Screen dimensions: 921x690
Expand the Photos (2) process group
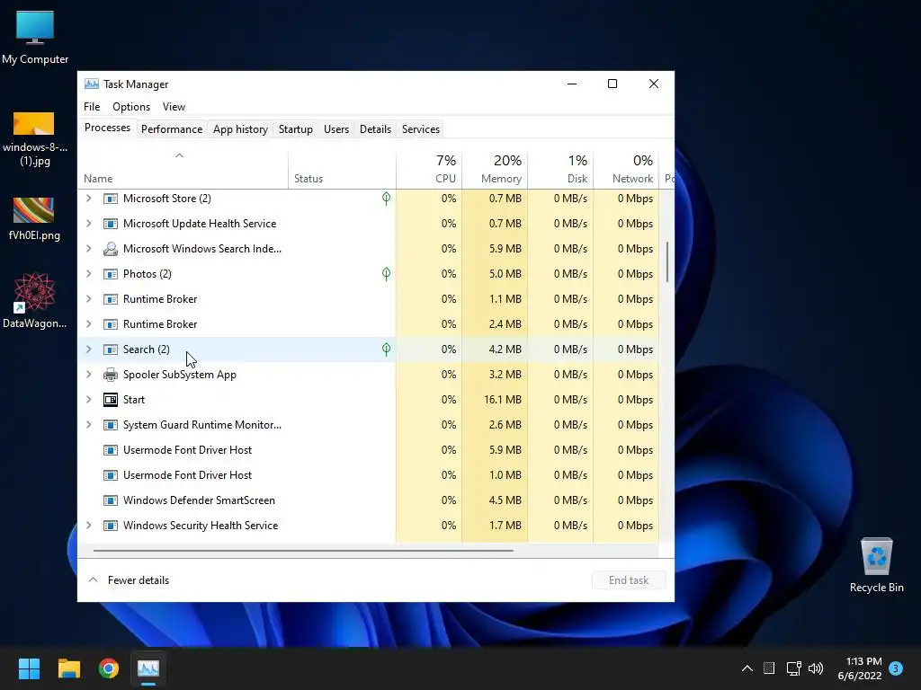89,274
